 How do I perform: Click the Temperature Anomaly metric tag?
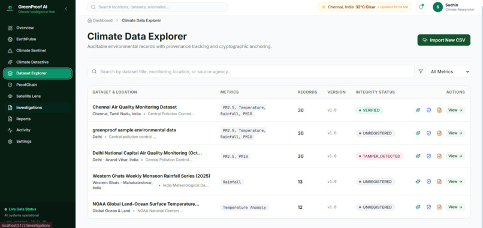(244, 208)
